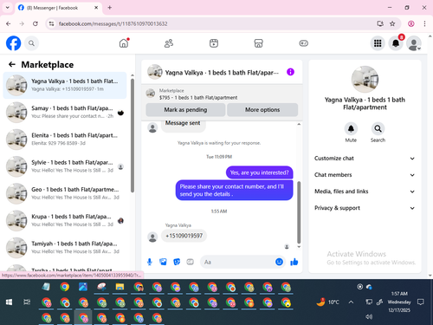Open More options for listing
This screenshot has width=433, height=325.
[x=262, y=110]
